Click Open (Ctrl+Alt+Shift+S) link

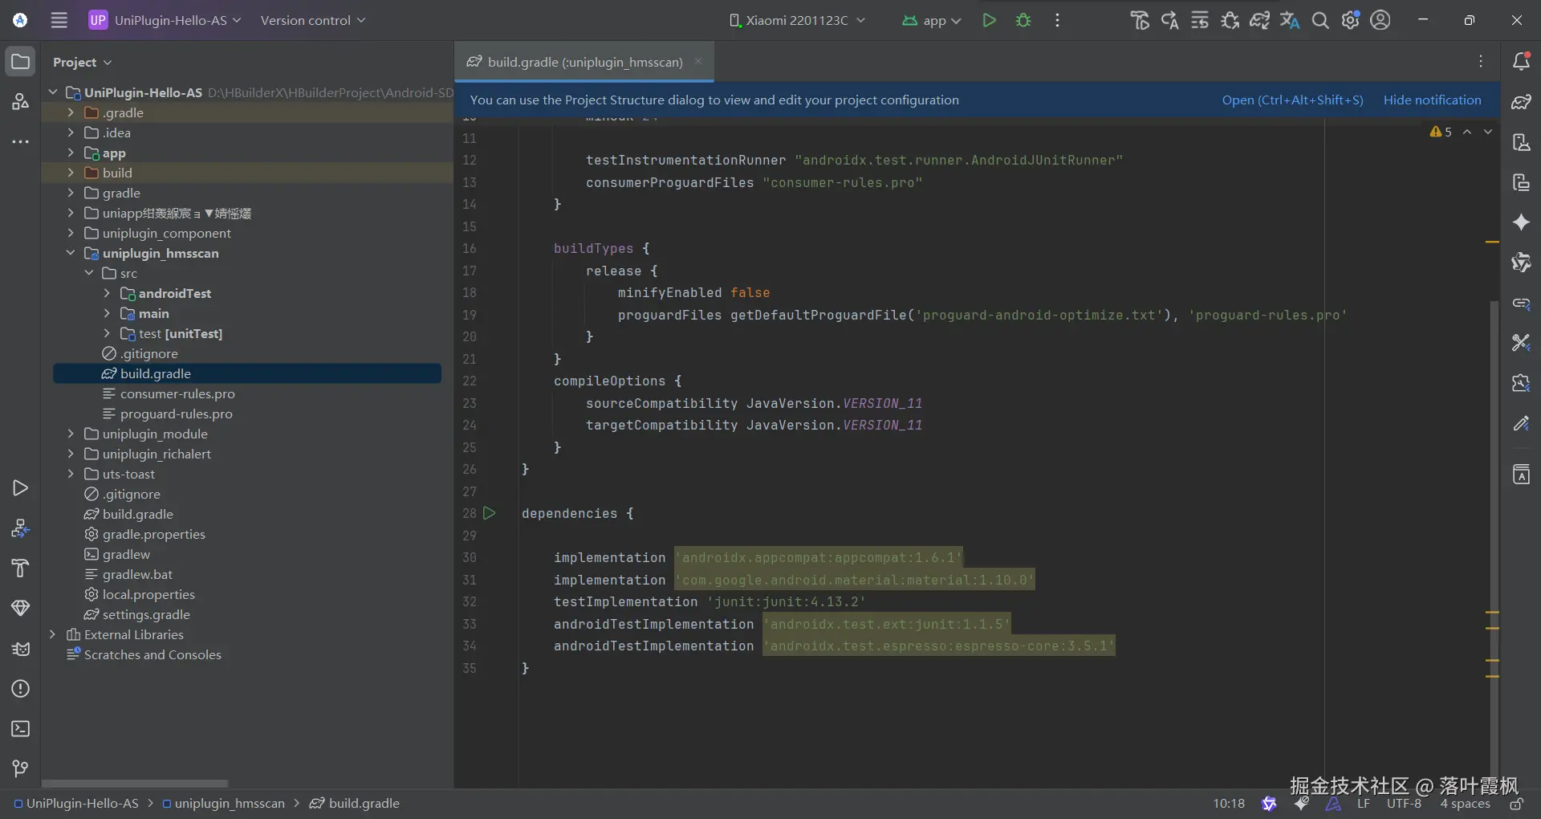pyautogui.click(x=1292, y=100)
